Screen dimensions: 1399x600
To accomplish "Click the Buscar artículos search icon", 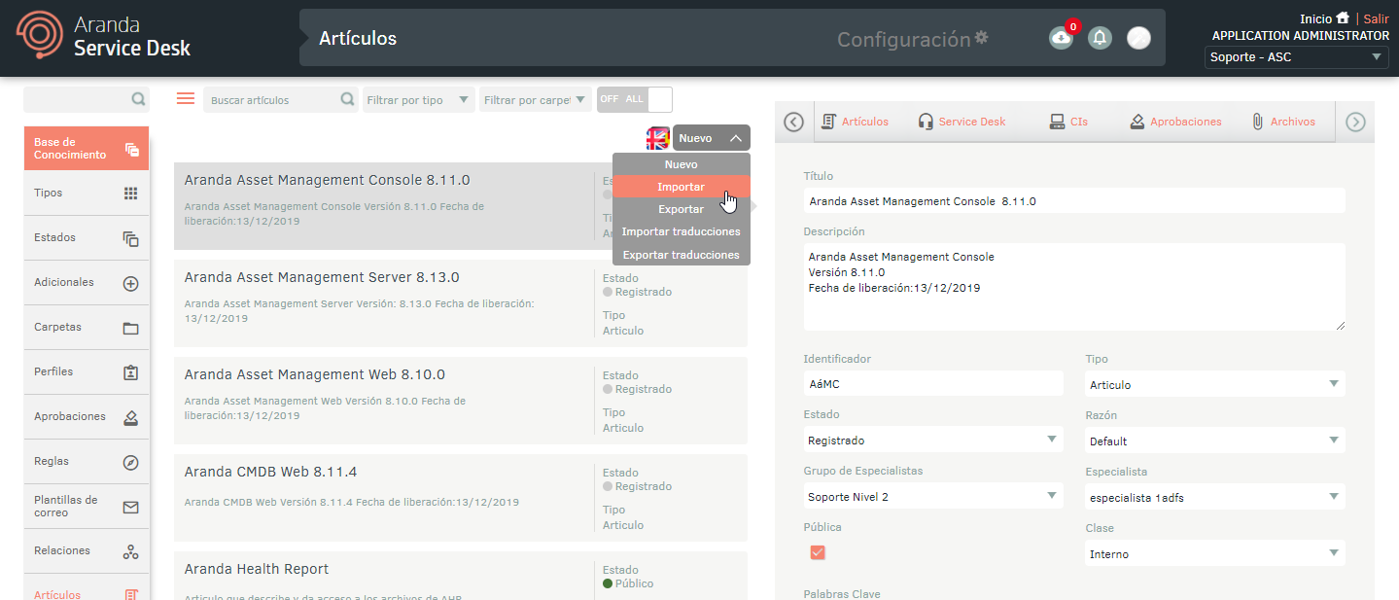I will 348,99.
